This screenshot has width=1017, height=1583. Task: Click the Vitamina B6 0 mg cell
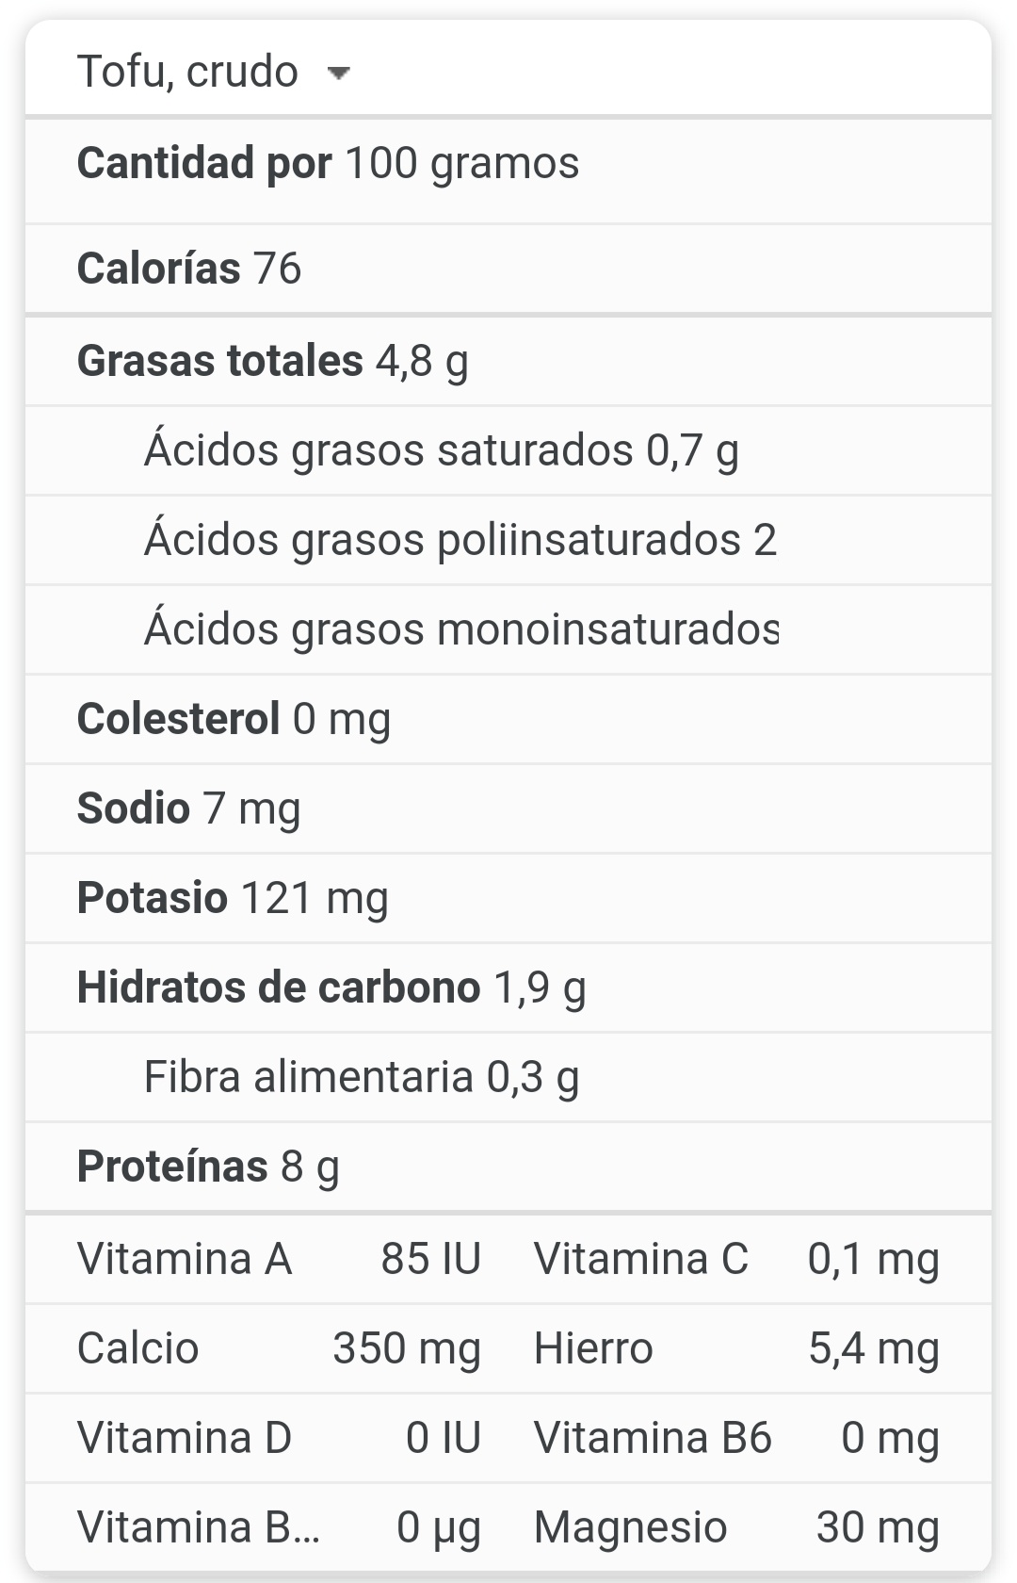[x=736, y=1438]
